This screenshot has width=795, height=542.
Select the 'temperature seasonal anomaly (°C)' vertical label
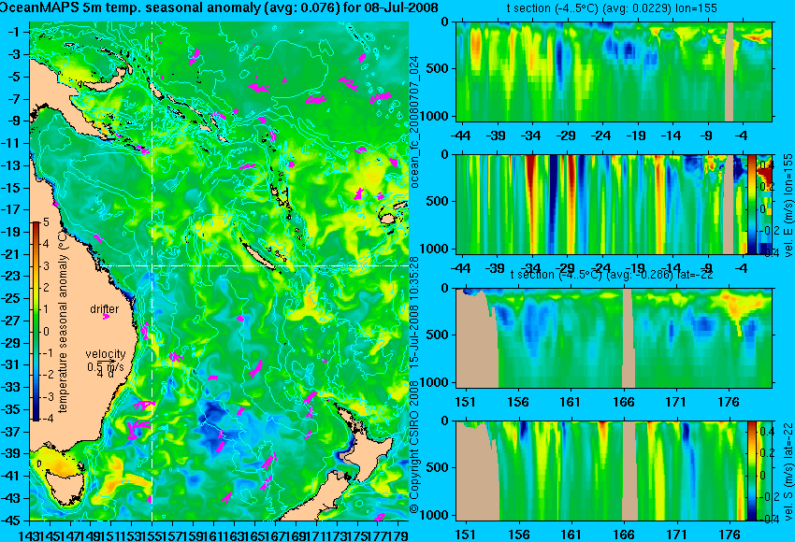63,321
